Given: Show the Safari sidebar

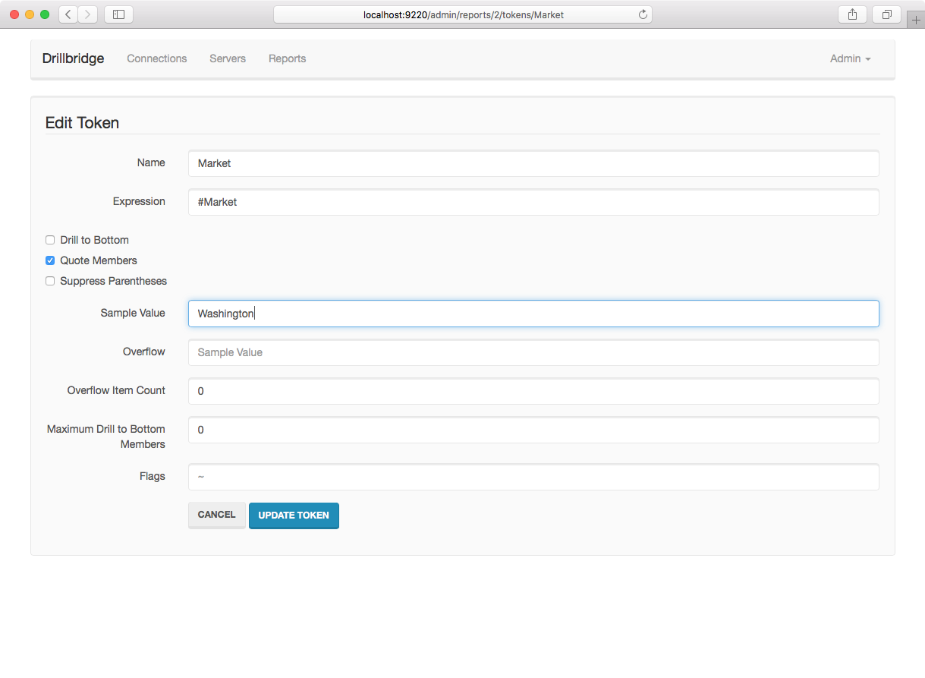Looking at the screenshot, I should 118,14.
